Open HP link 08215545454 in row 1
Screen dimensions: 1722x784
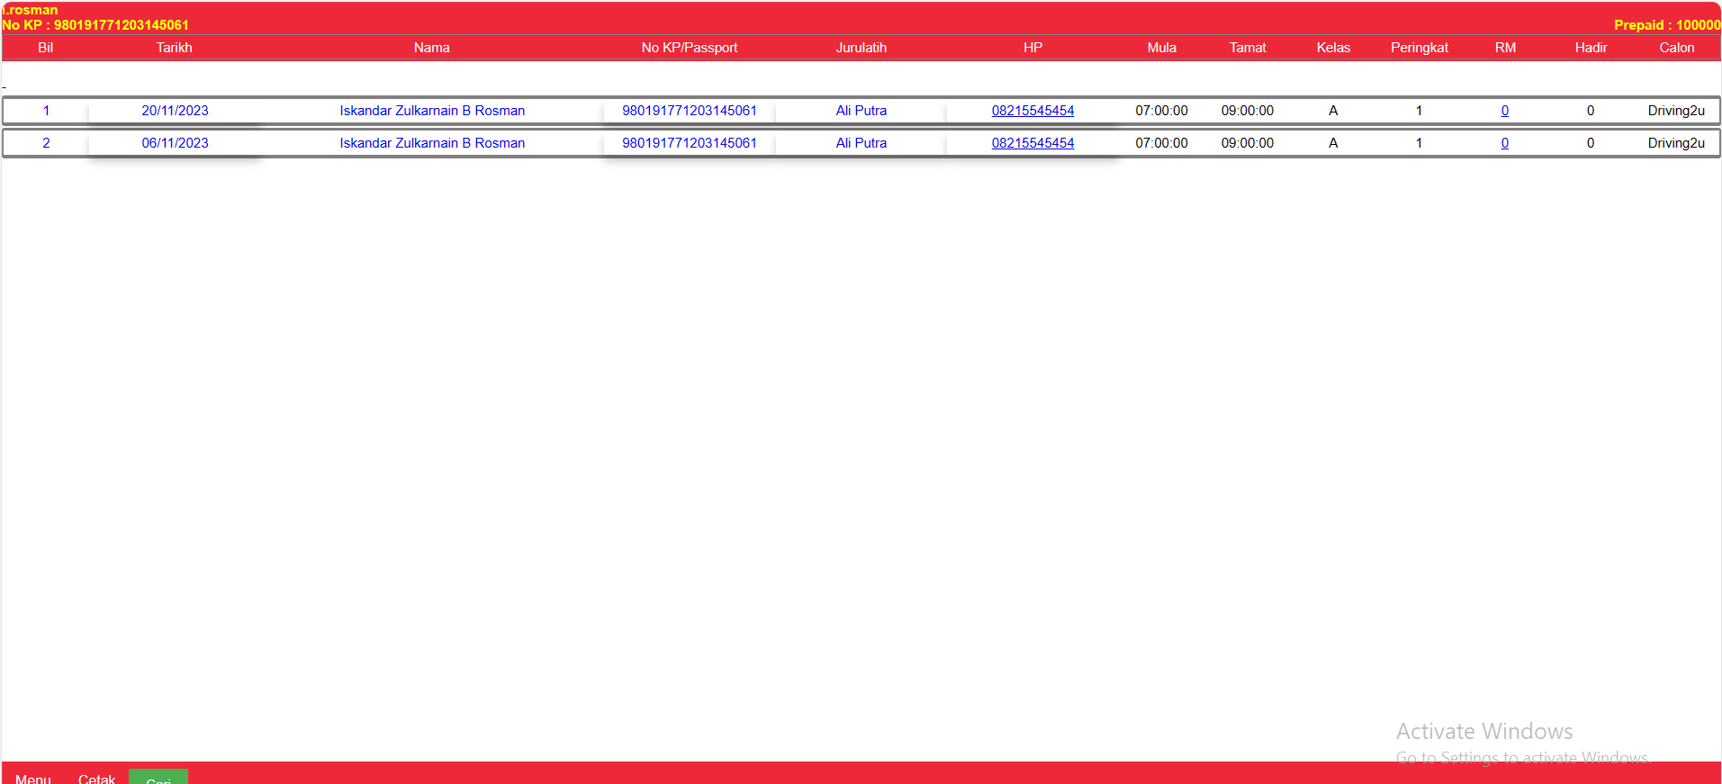pyautogui.click(x=1032, y=111)
